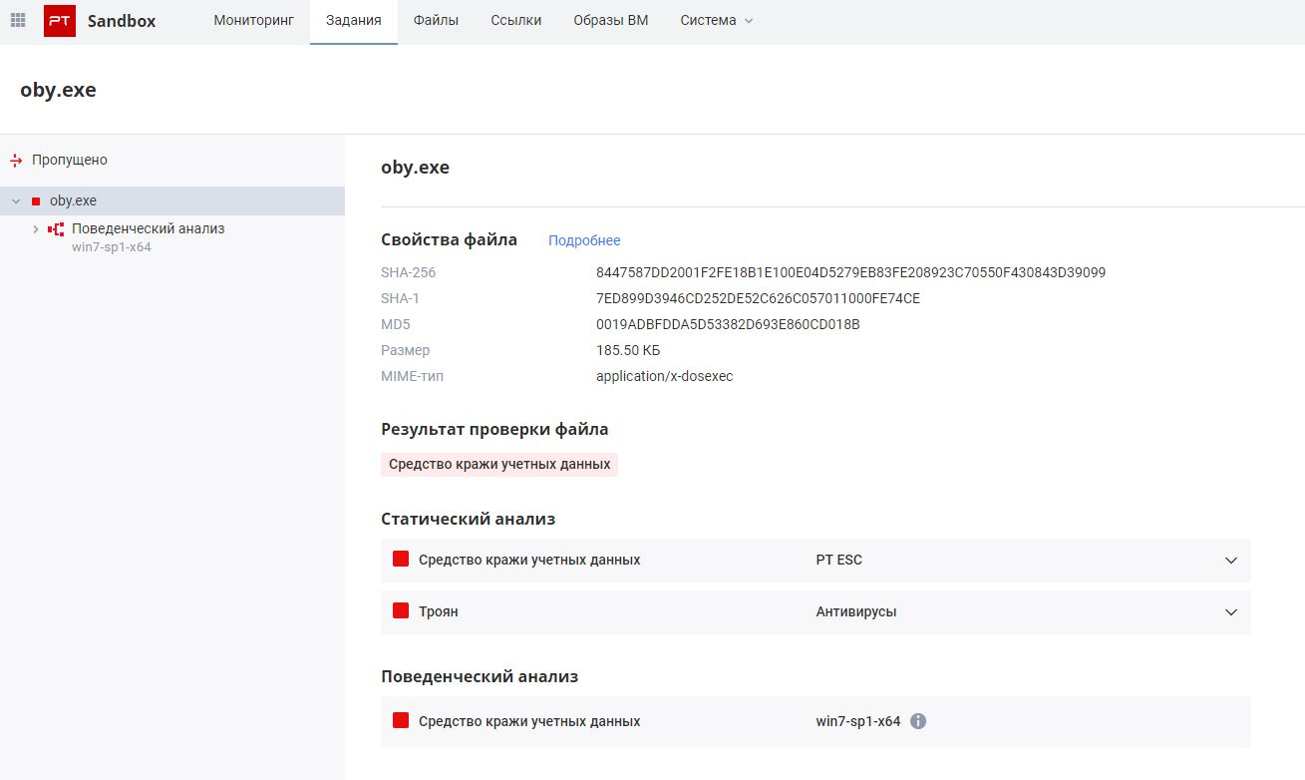Open the Система dropdown menu
The height and width of the screenshot is (780, 1305).
click(717, 20)
